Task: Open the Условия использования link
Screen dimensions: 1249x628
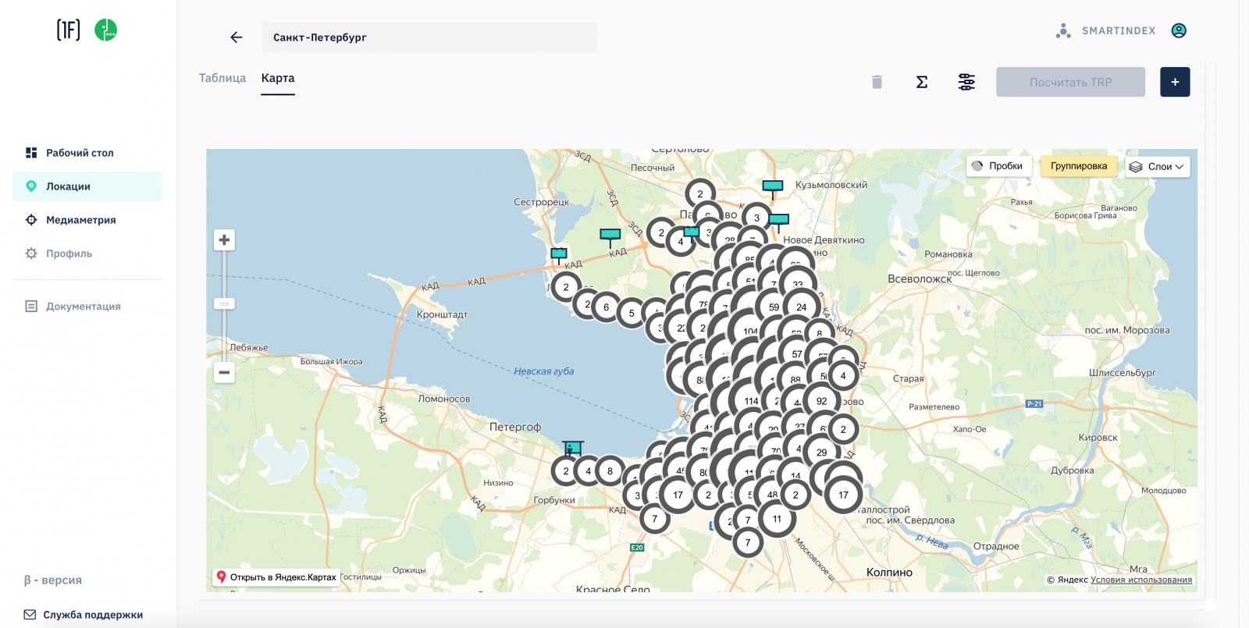Action: coord(1141,580)
